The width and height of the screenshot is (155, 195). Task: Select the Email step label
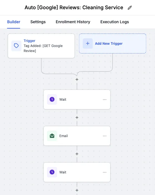point(64,136)
